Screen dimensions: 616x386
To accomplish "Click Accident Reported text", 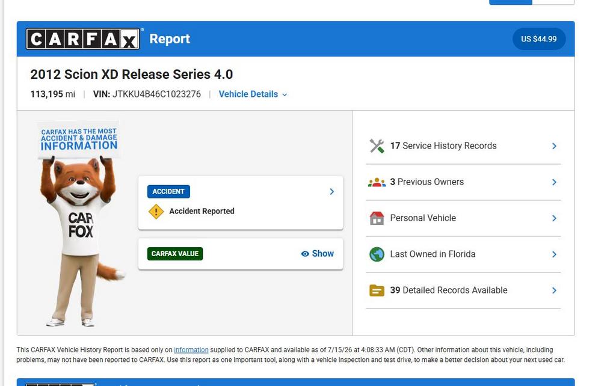I will 202,211.
